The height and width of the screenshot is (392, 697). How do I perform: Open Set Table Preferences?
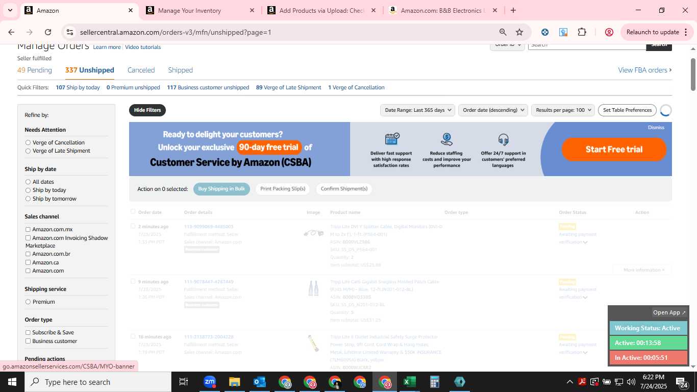[x=627, y=110]
